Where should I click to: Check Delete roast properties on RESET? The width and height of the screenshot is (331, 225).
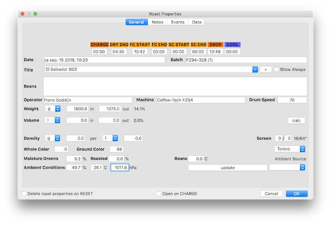[24, 193]
